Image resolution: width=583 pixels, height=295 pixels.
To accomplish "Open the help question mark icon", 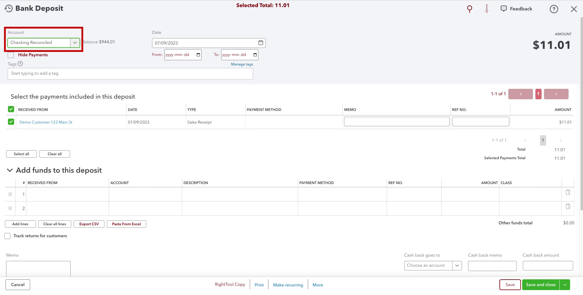I will coord(554,9).
